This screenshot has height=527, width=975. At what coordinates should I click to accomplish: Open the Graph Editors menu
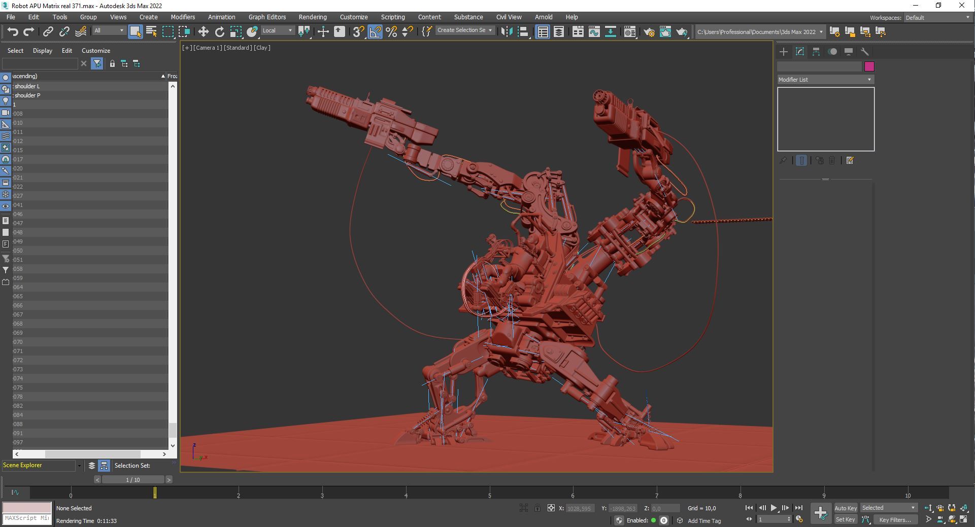tap(267, 17)
